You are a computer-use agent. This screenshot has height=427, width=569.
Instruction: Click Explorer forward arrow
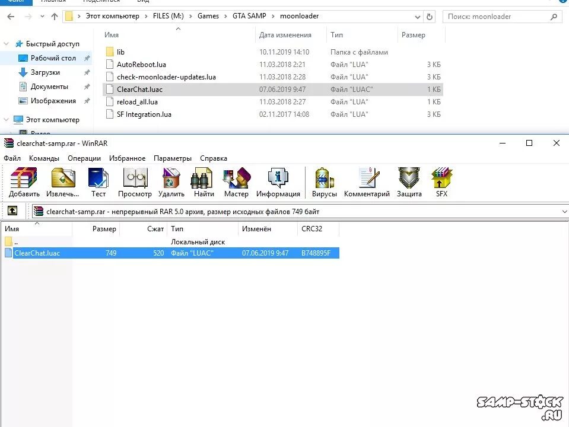[x=28, y=17]
